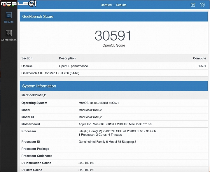Viewport: 210px width, 172px height.
Task: Click the upload results icon in title bar
Action: pyautogui.click(x=193, y=5)
